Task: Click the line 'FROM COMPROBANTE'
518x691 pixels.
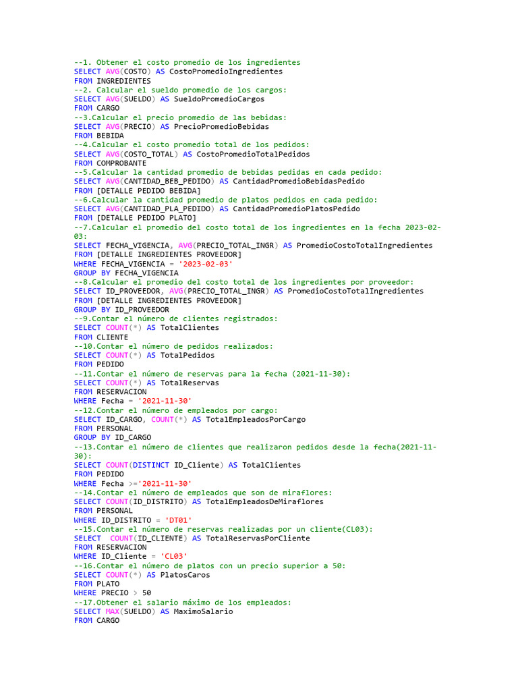Action: click(110, 163)
